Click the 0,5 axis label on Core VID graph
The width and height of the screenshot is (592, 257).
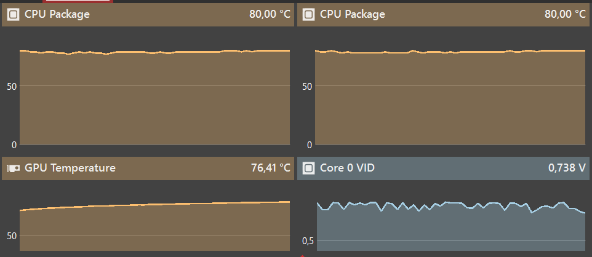(307, 240)
